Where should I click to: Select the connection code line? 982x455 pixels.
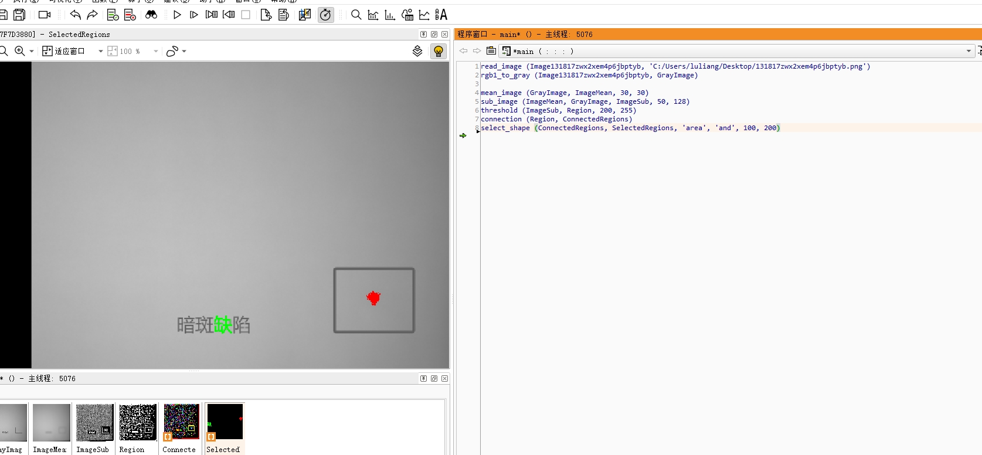coord(556,119)
